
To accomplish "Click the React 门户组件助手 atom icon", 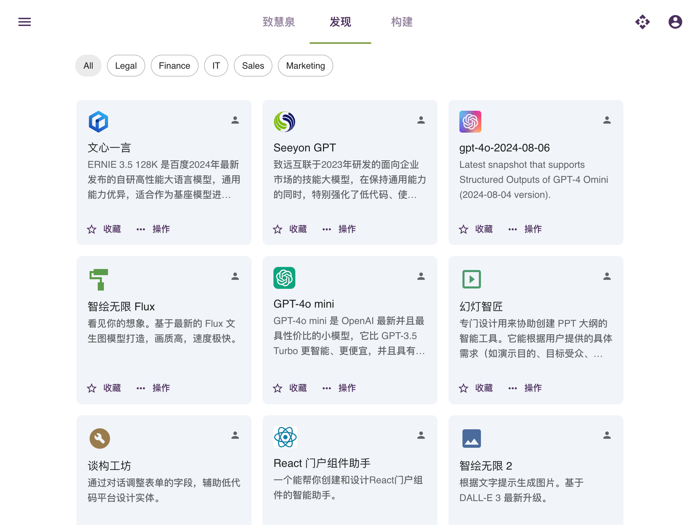I will click(x=285, y=437).
